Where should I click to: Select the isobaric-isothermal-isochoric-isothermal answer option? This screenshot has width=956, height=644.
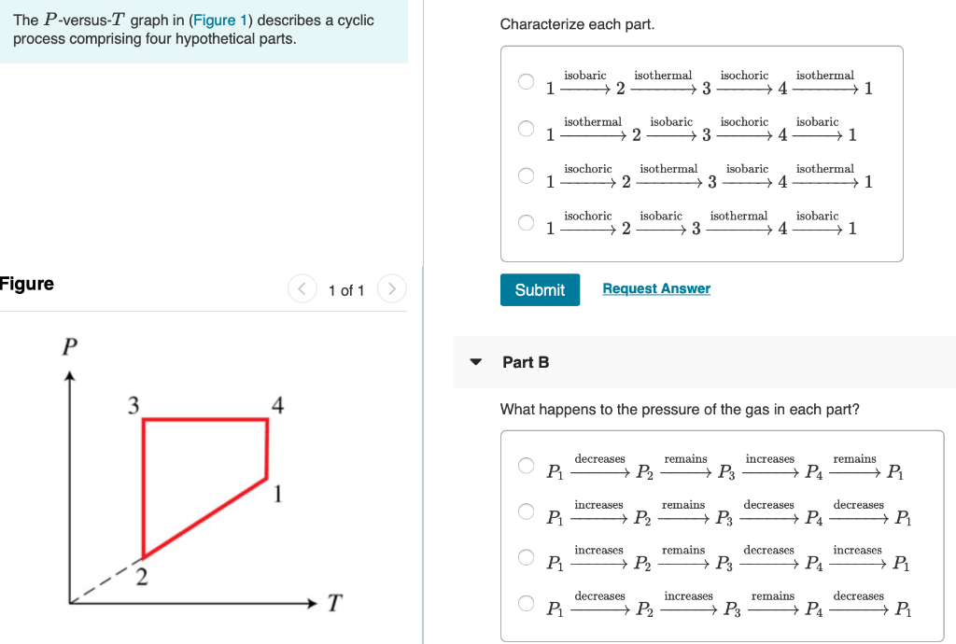click(x=526, y=81)
